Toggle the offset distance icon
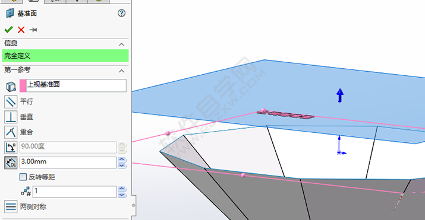Image resolution: width=425 pixels, height=220 pixels. coord(11,162)
